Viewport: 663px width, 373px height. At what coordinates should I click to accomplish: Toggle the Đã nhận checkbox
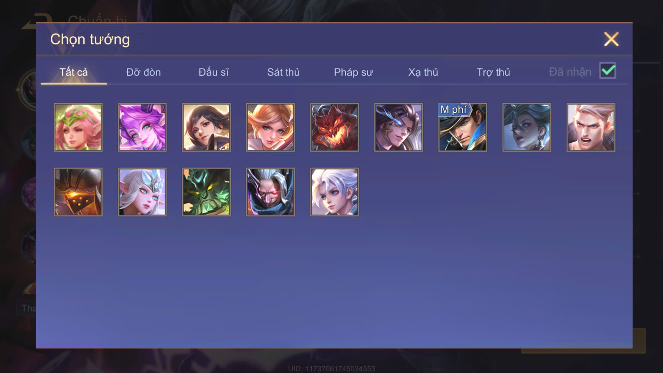607,71
